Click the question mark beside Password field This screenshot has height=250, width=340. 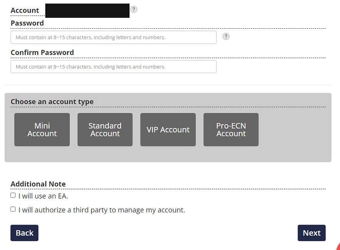click(x=226, y=37)
